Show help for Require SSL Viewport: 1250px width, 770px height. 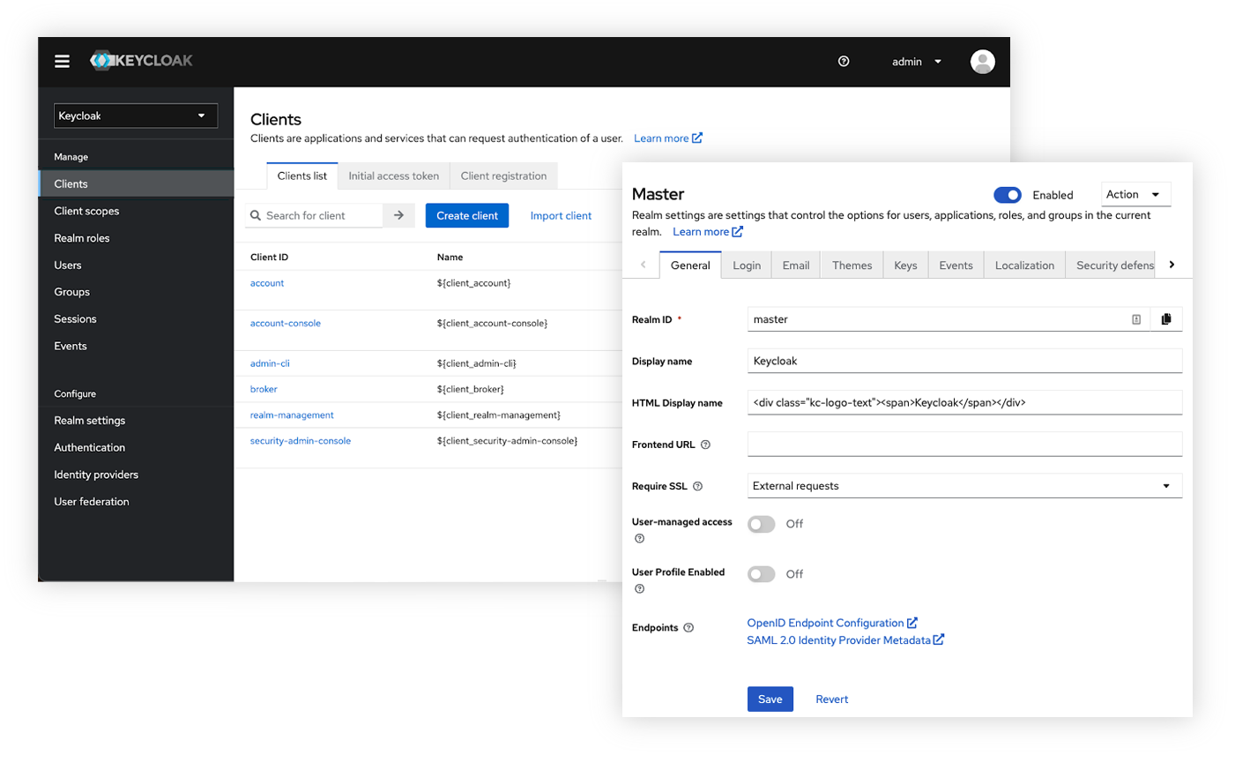coord(697,486)
